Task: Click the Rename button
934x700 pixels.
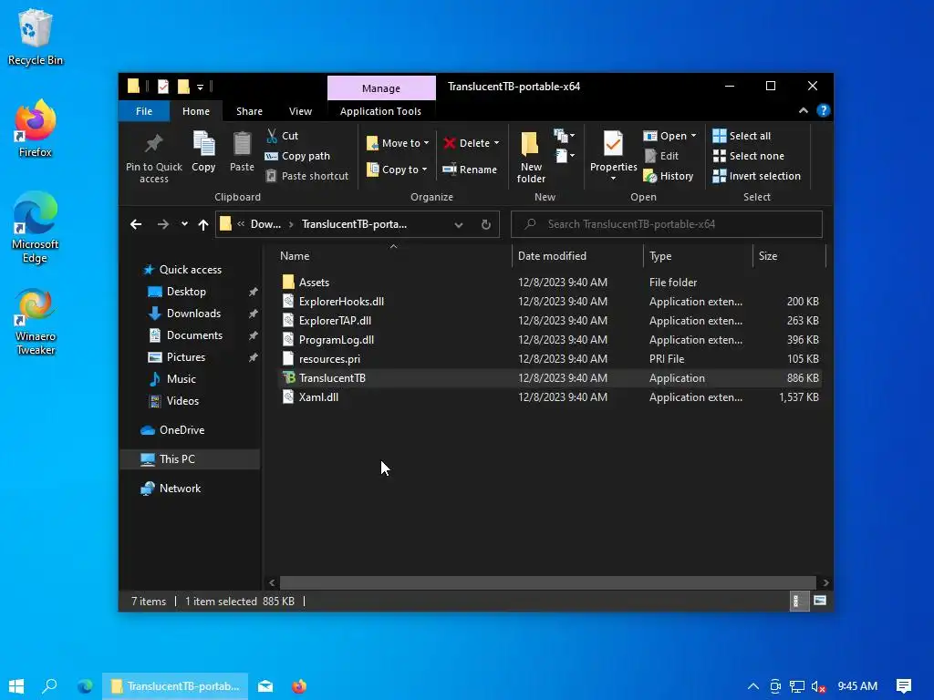Action: tap(470, 170)
